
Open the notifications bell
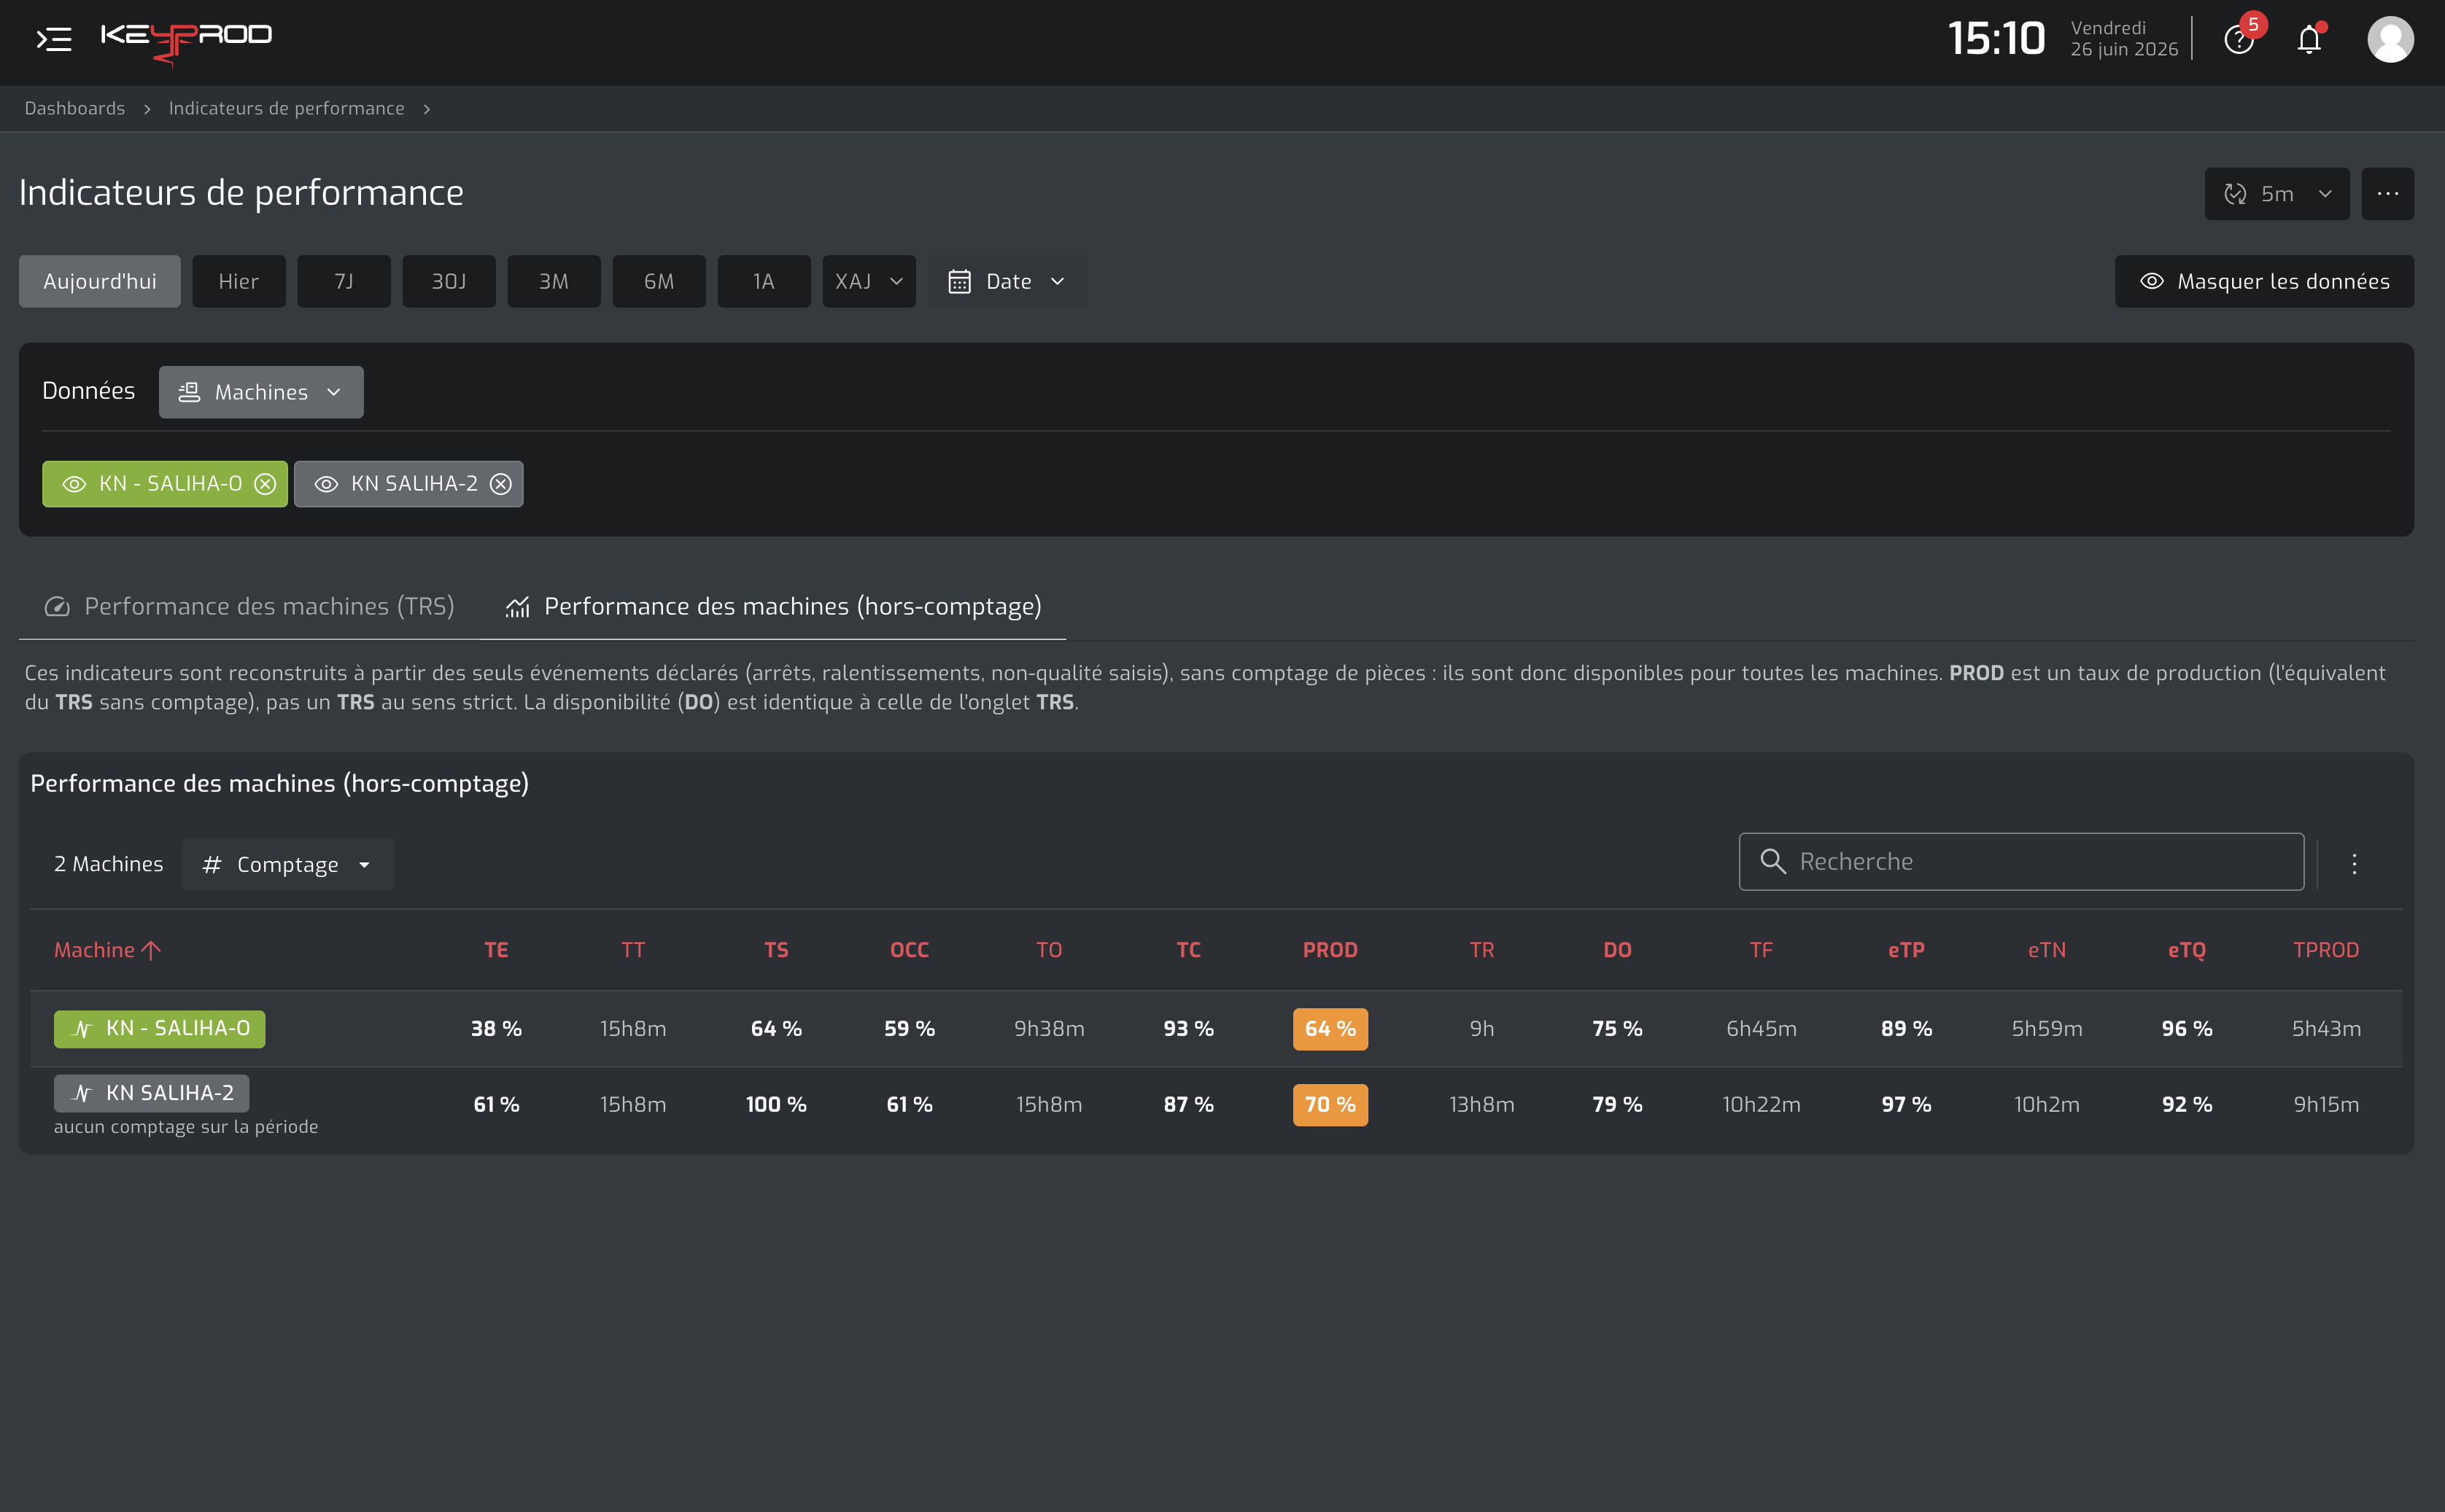[2309, 39]
